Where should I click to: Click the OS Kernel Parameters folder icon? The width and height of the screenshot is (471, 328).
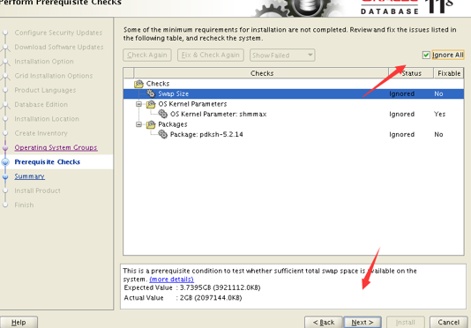151,104
